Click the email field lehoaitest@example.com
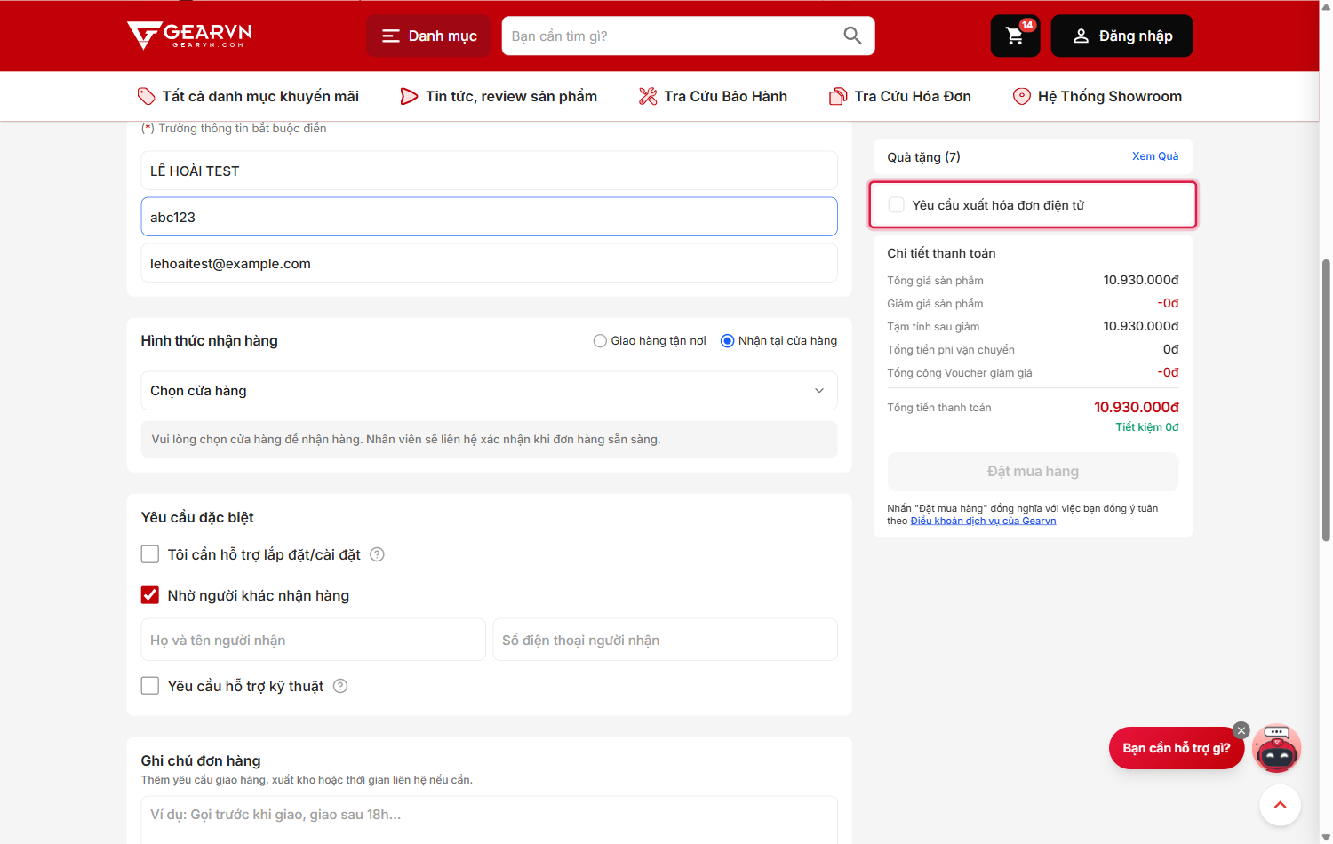Screen dimensions: 1333x844 (489, 263)
